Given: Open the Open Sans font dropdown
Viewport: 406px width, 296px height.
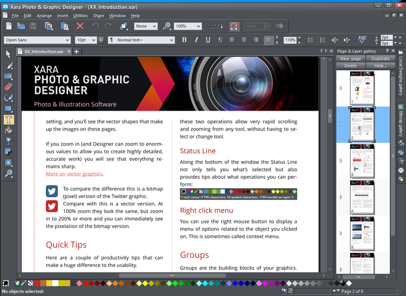Looking at the screenshot, I should (x=69, y=39).
